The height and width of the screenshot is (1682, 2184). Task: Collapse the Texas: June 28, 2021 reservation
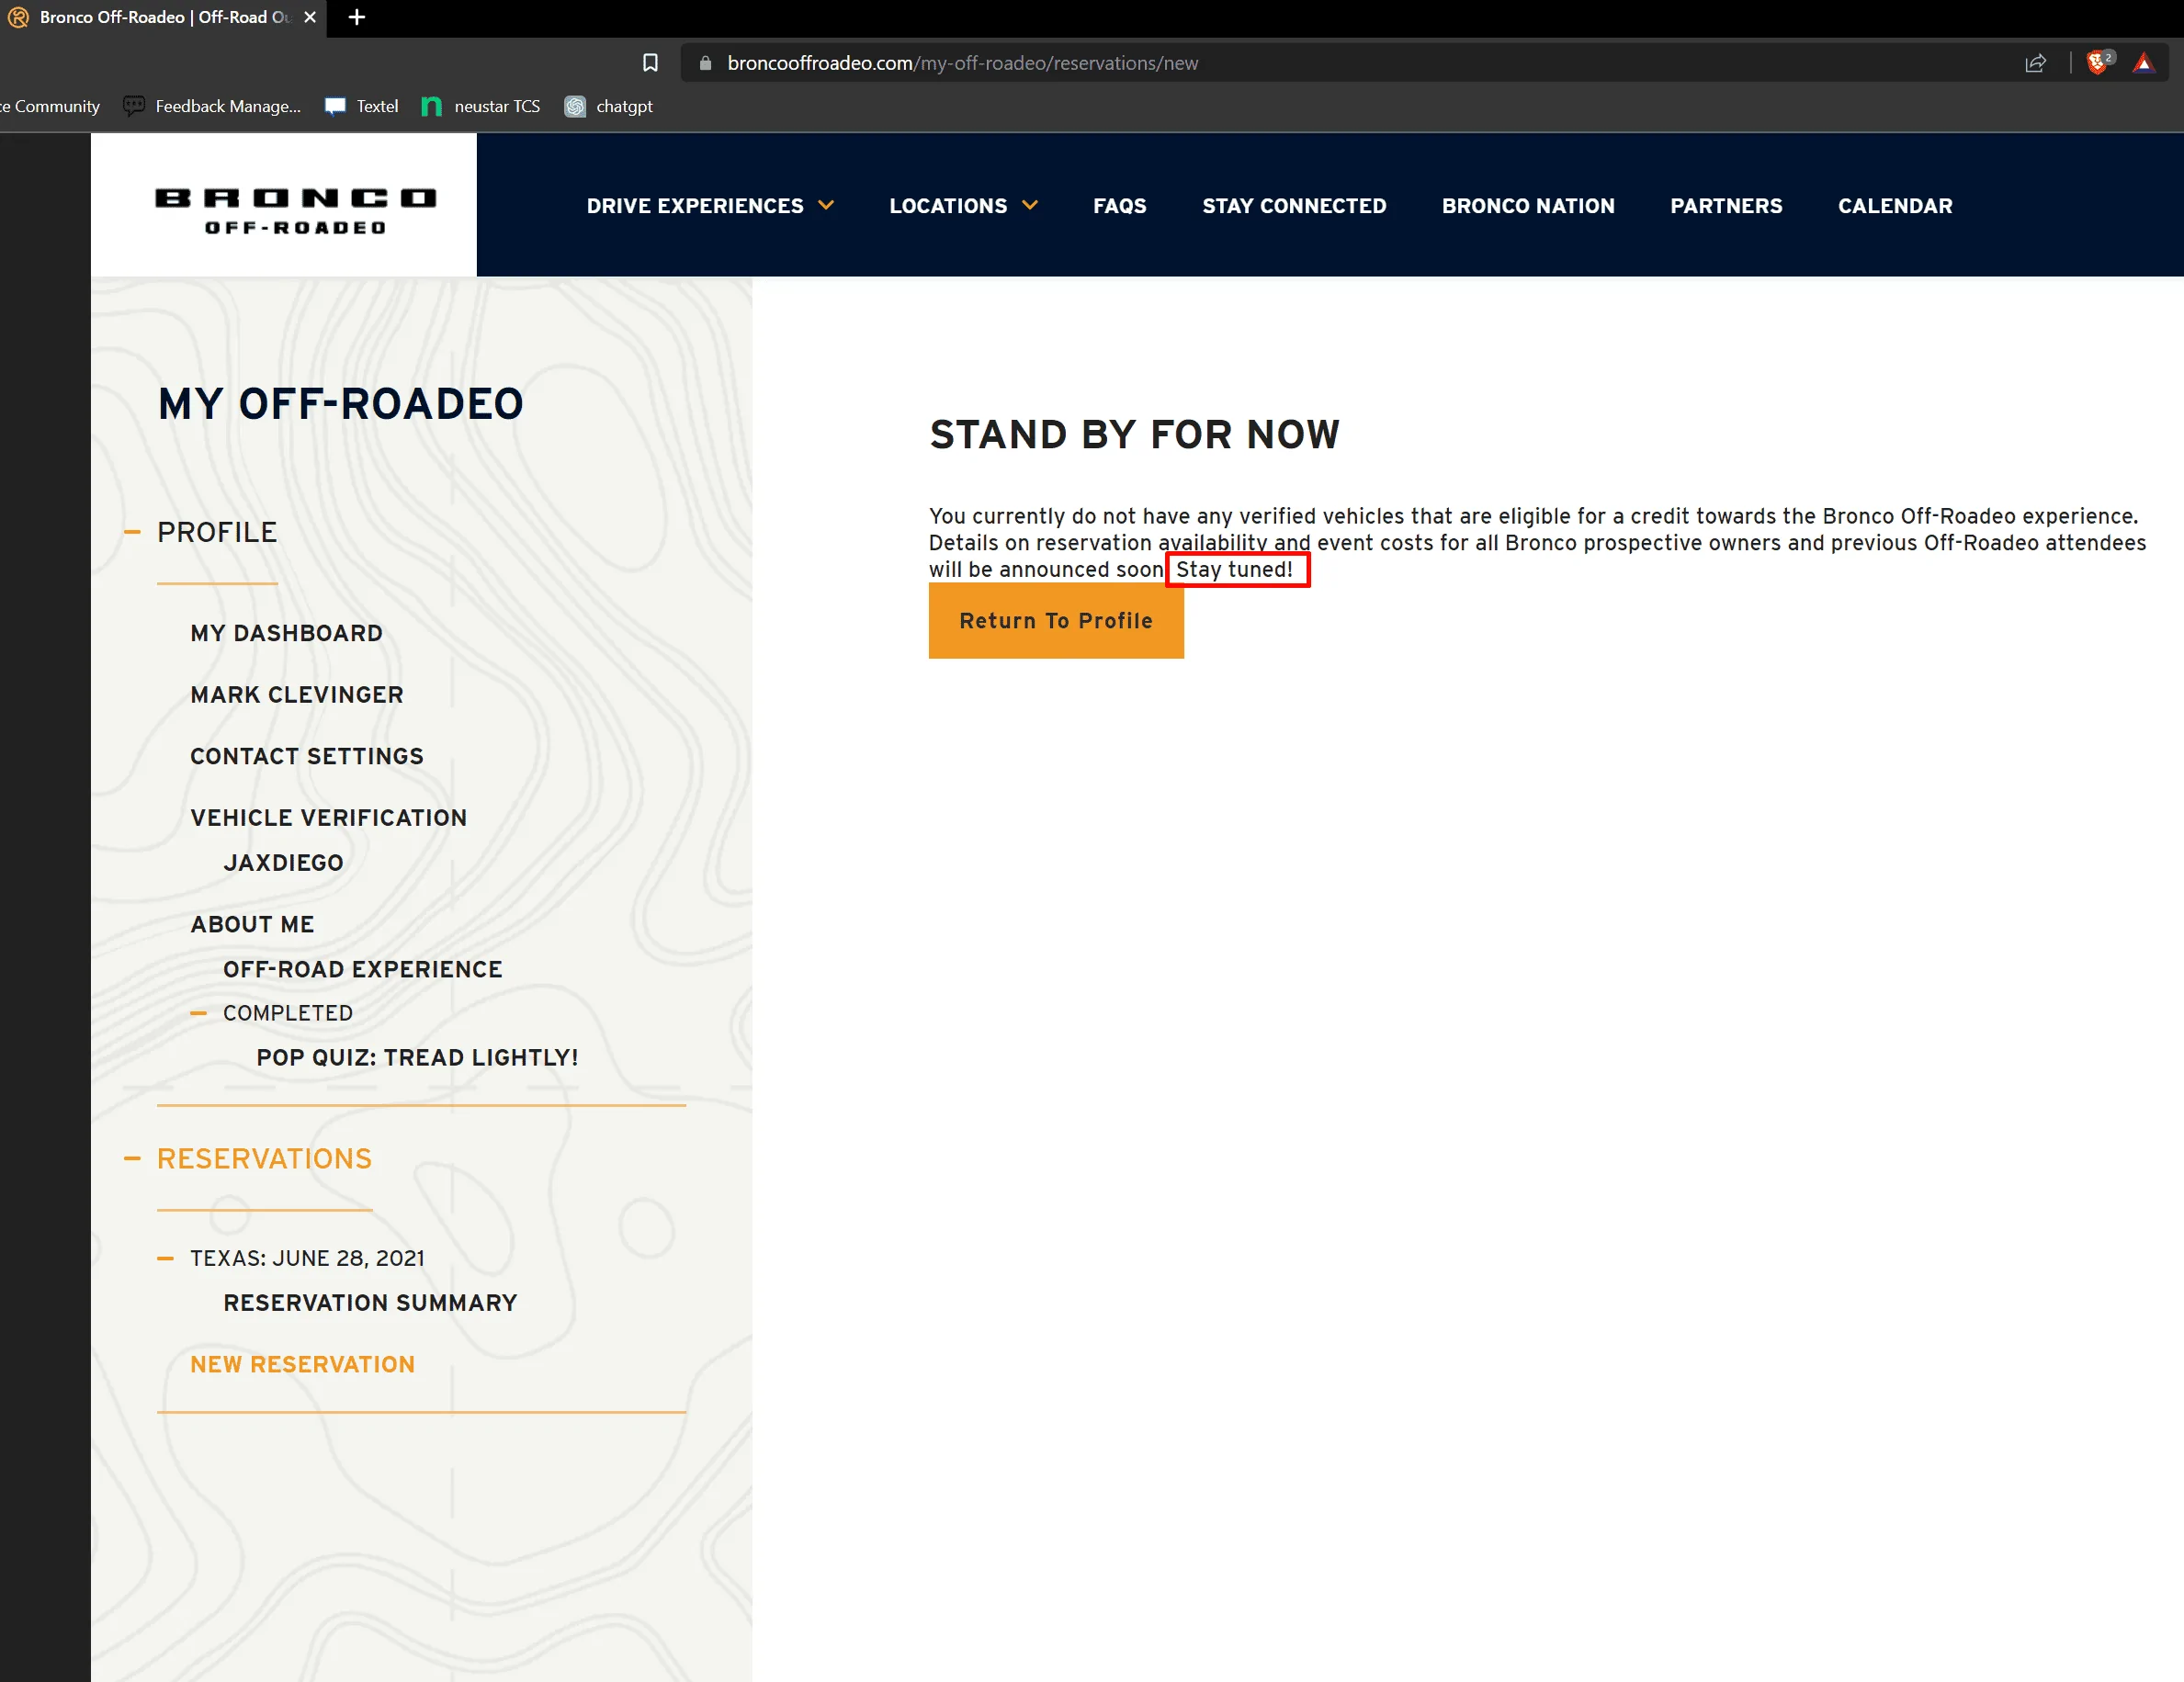pos(165,1259)
